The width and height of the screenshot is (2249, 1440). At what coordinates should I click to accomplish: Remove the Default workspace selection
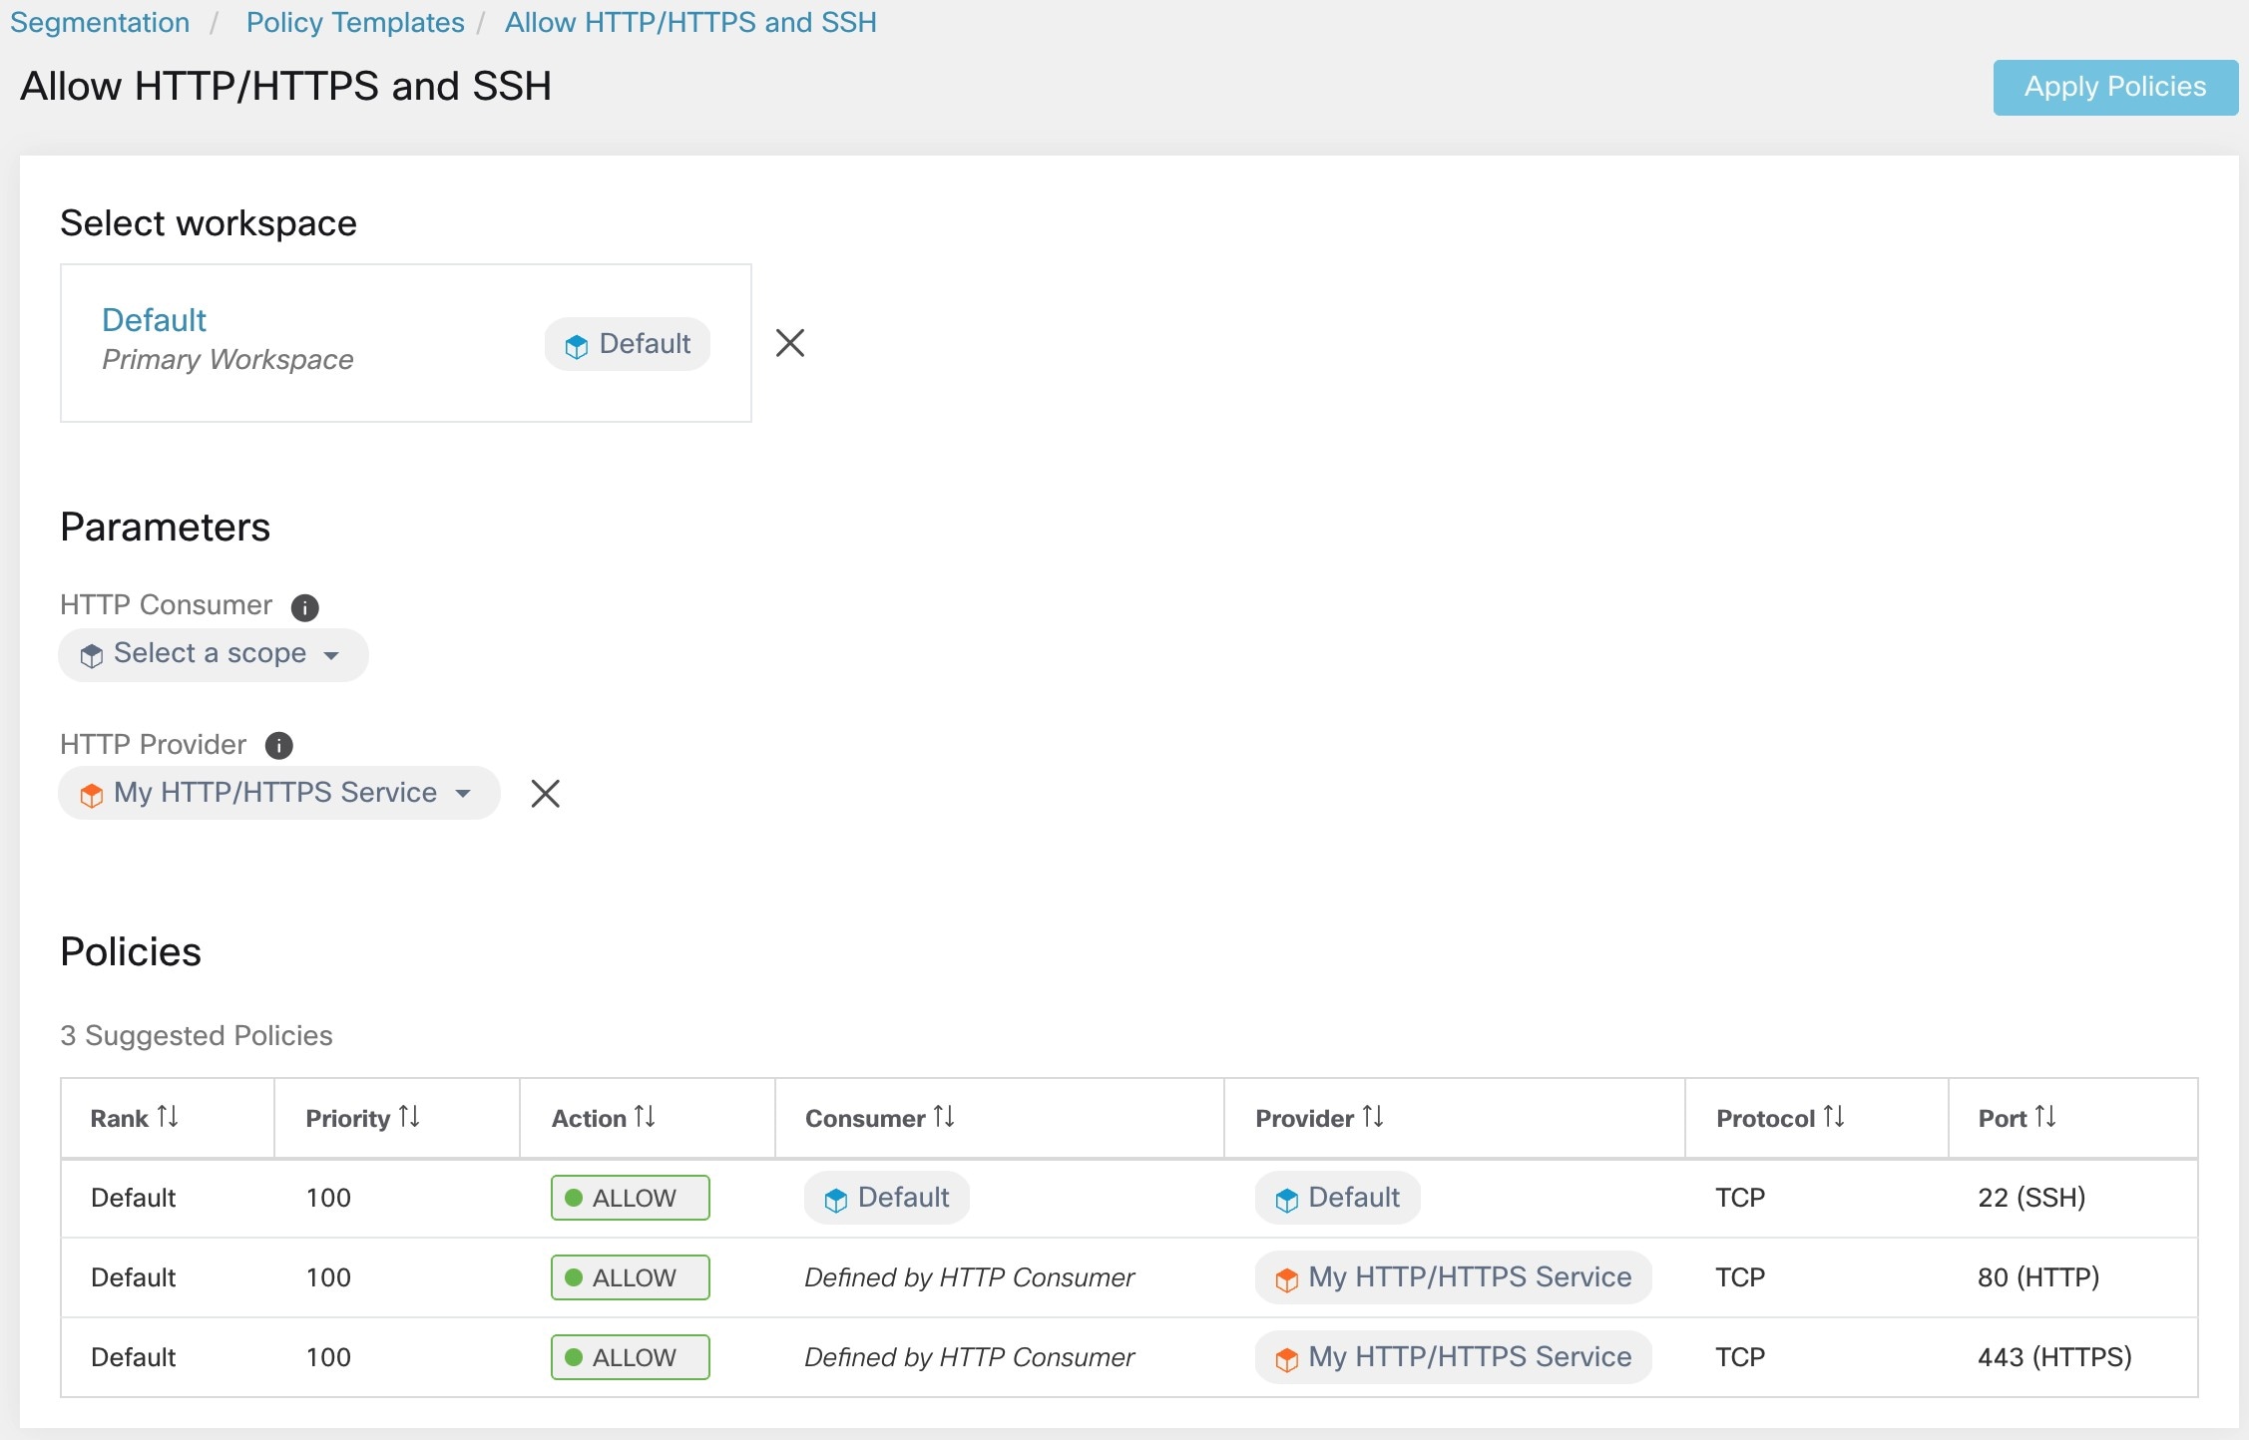click(x=788, y=342)
